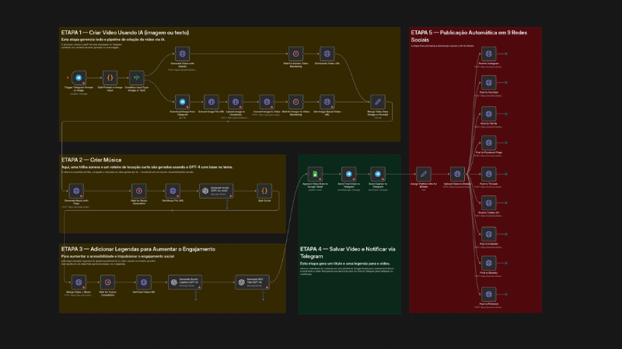This screenshot has width=622, height=349.
Task: Select the Assign Platform IDs for Blotato node
Action: pyautogui.click(x=423, y=174)
